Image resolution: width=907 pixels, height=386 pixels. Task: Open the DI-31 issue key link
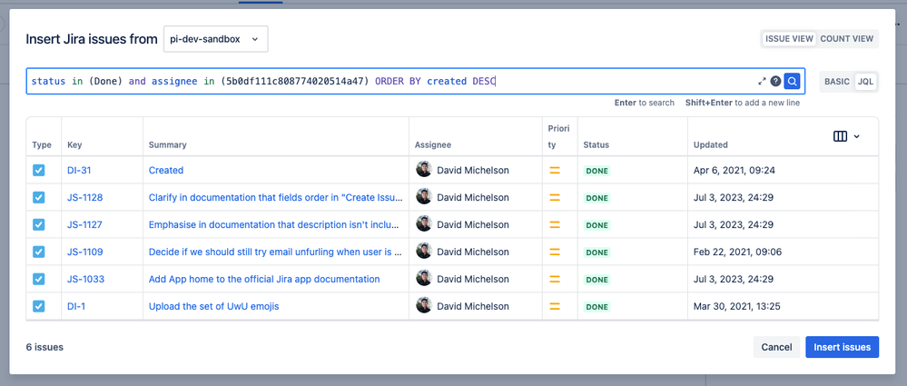(x=79, y=170)
